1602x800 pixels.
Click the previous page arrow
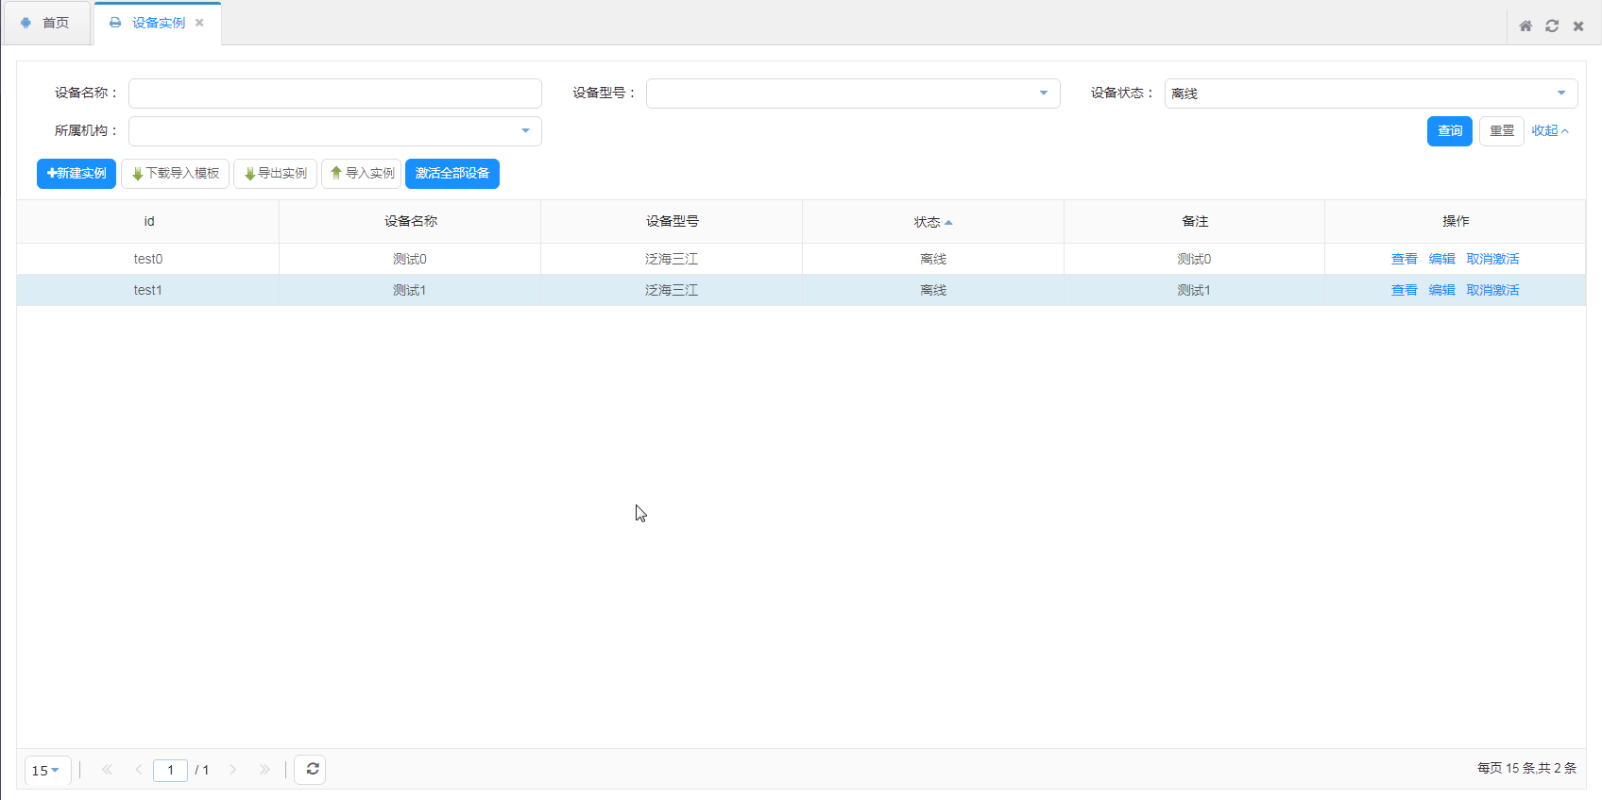139,770
